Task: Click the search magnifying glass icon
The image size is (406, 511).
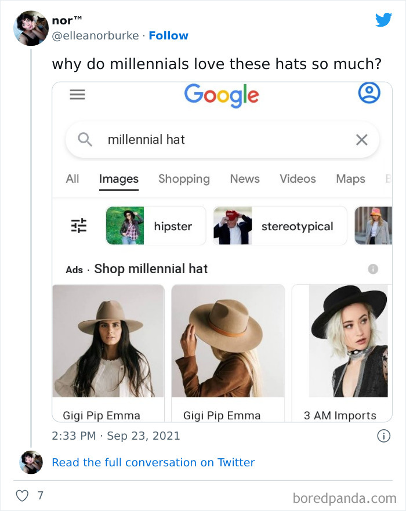Action: click(x=85, y=139)
